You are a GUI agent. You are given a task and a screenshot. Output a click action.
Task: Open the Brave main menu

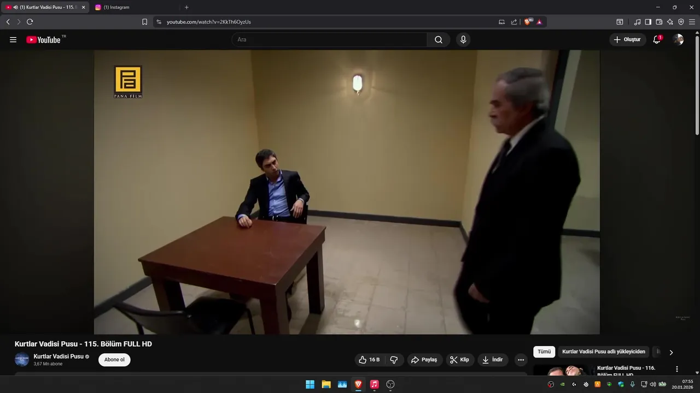[x=692, y=22]
